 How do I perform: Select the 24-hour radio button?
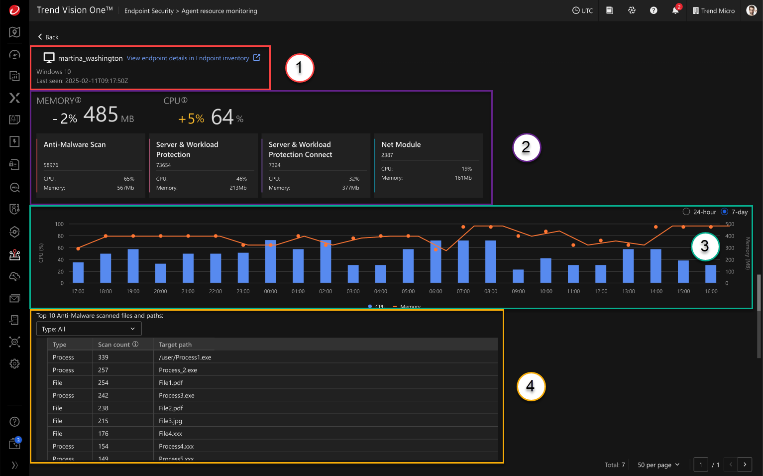686,212
